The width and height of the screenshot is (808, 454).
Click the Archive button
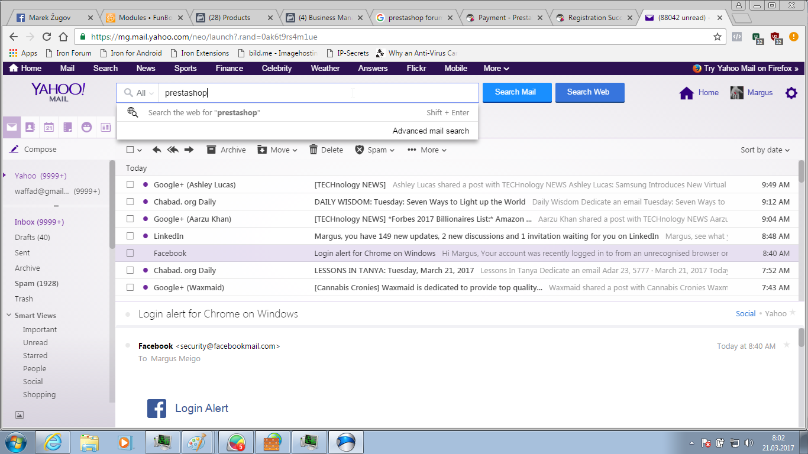pyautogui.click(x=226, y=150)
